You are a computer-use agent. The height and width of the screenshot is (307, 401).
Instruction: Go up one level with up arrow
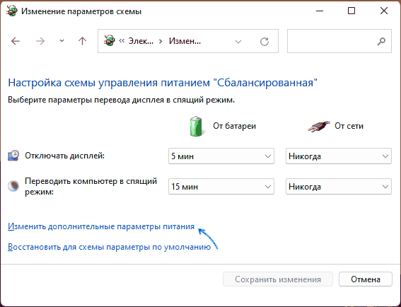[82, 41]
